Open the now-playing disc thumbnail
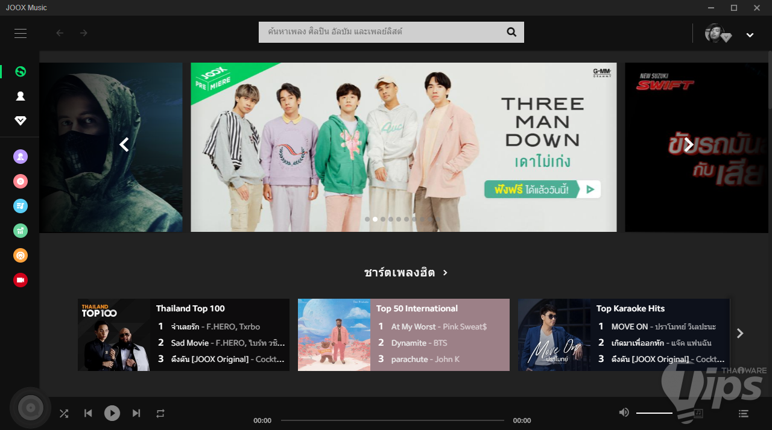Screen dimensions: 772x430 point(30,408)
